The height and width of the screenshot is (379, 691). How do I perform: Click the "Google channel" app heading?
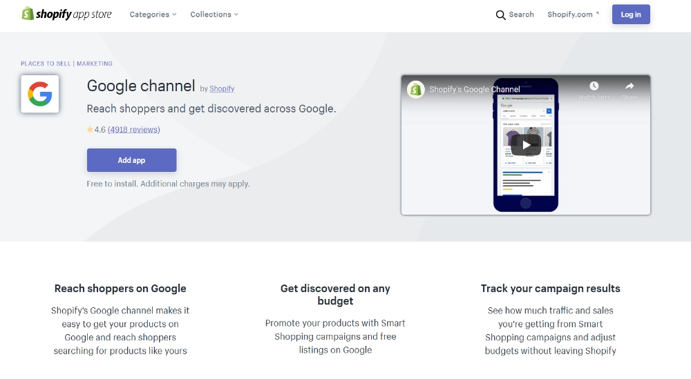click(141, 86)
